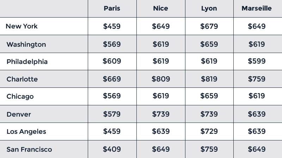Screen dimensions: 282x158
Task: Click the Charlotte to Lyon $819 fare
Action: (209, 79)
